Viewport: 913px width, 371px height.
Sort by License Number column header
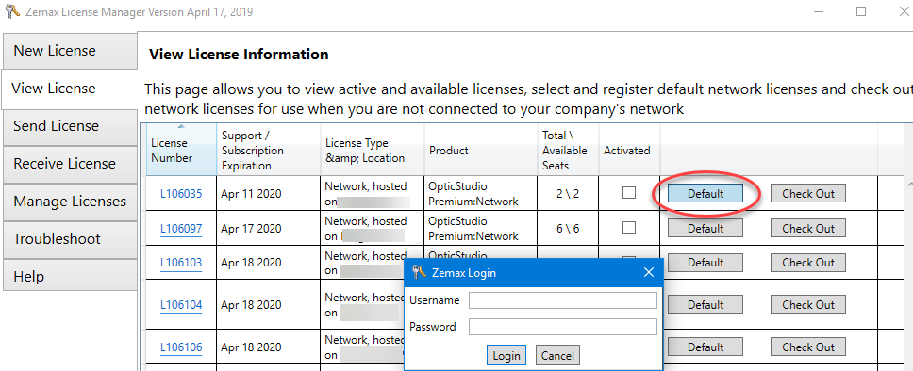click(x=181, y=150)
